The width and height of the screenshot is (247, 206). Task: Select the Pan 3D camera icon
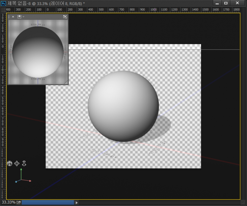click(17, 163)
